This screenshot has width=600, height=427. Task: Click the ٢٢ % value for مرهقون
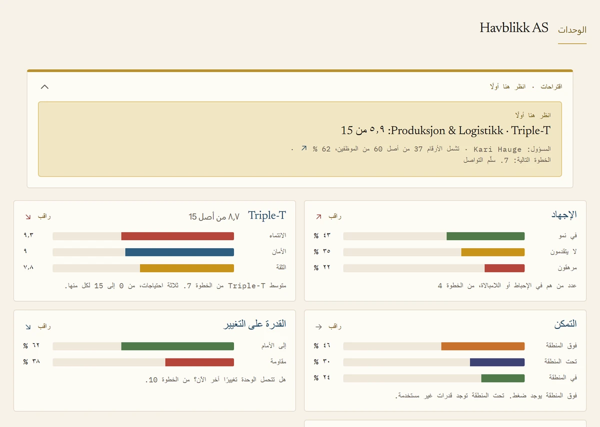322,268
